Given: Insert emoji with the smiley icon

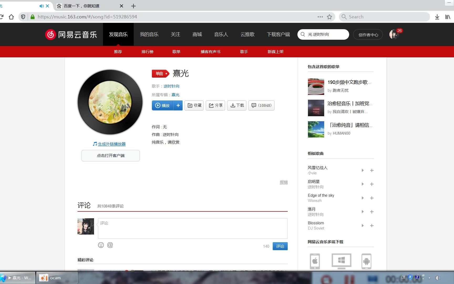Looking at the screenshot, I should pos(101,245).
